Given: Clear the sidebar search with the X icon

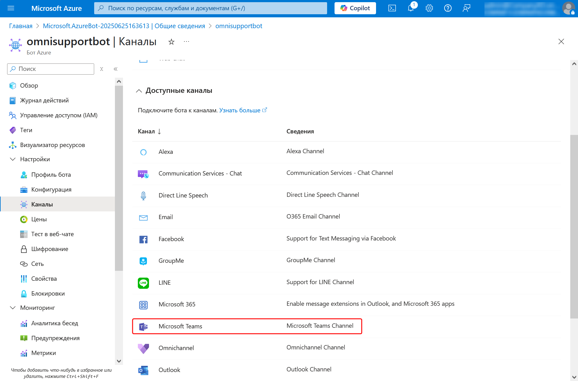Looking at the screenshot, I should (102, 69).
